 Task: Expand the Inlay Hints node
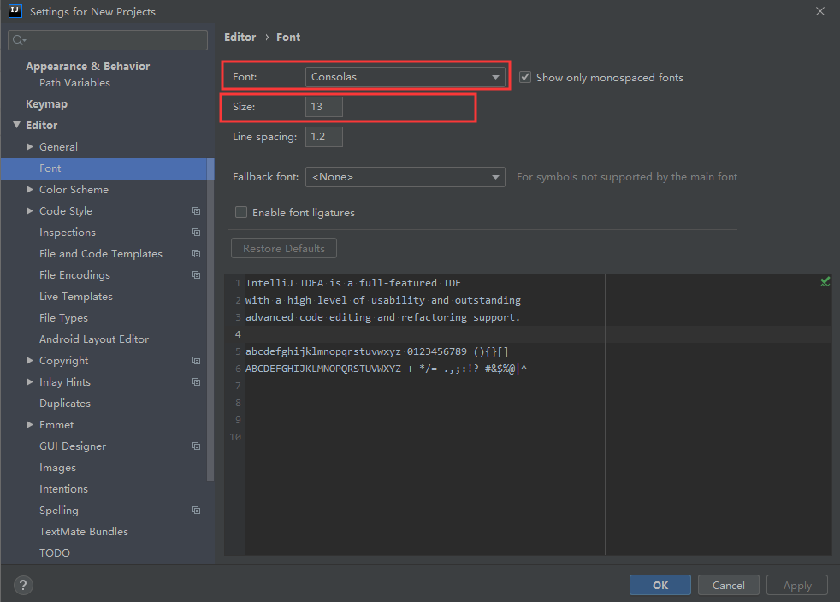[30, 382]
